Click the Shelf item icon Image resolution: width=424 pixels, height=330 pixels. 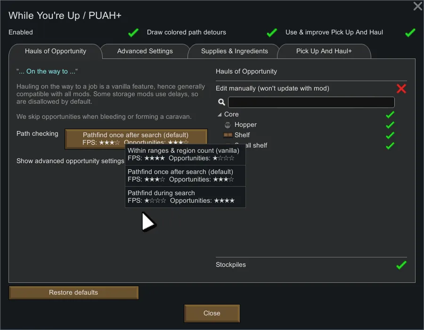[x=228, y=135]
